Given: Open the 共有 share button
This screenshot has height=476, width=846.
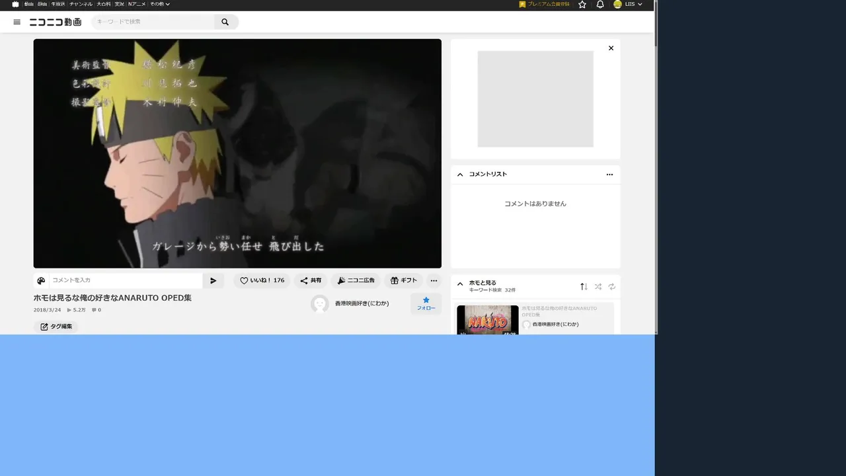Looking at the screenshot, I should [311, 280].
